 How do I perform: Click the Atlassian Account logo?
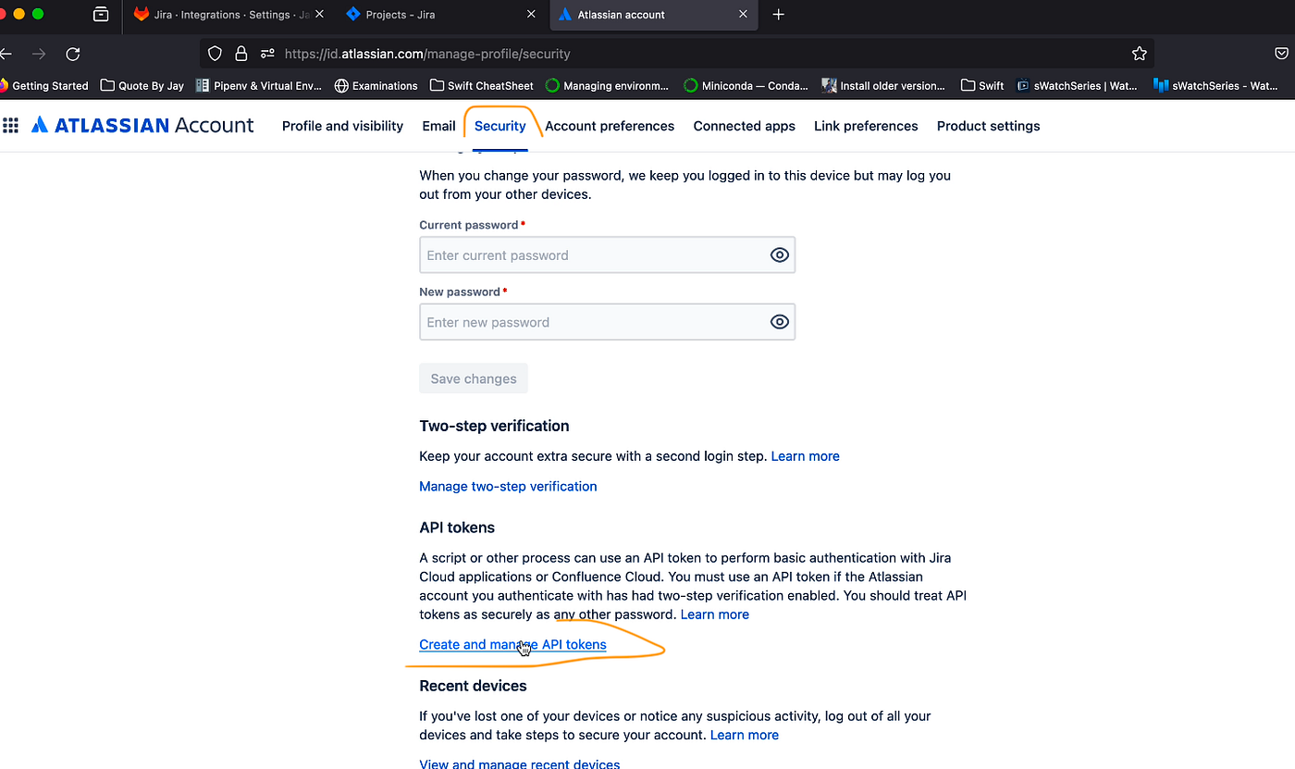pos(142,125)
